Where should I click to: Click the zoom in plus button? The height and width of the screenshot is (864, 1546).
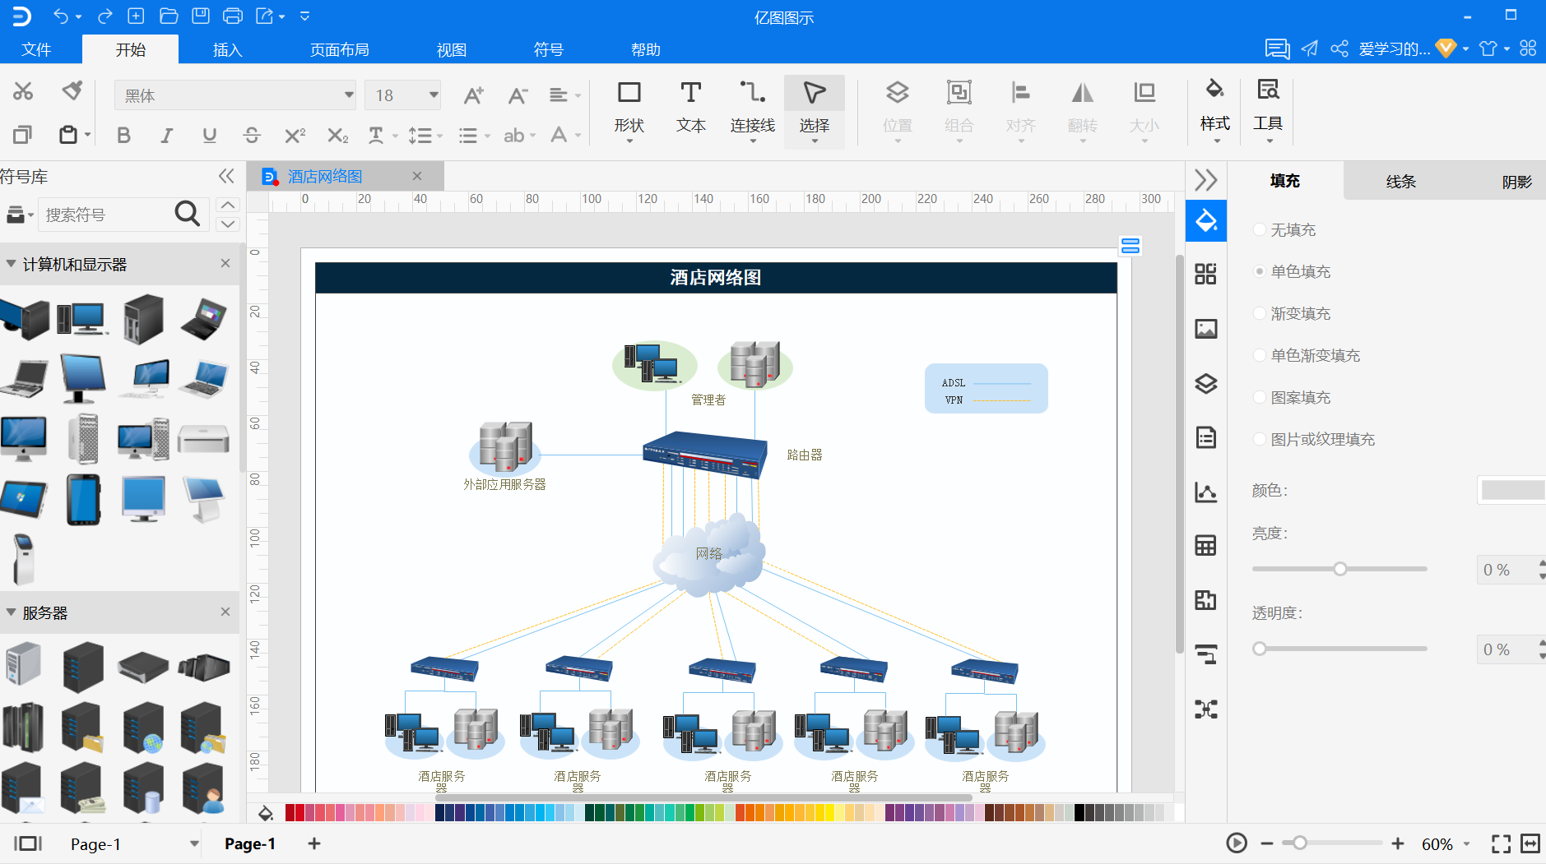coord(1398,843)
